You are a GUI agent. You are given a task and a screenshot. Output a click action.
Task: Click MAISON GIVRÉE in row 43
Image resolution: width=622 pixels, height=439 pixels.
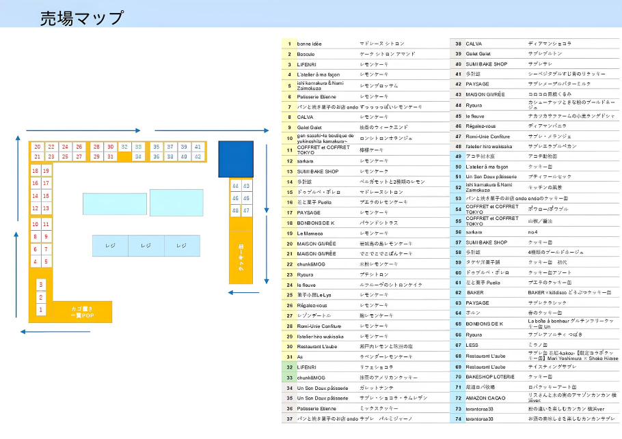[x=485, y=95]
